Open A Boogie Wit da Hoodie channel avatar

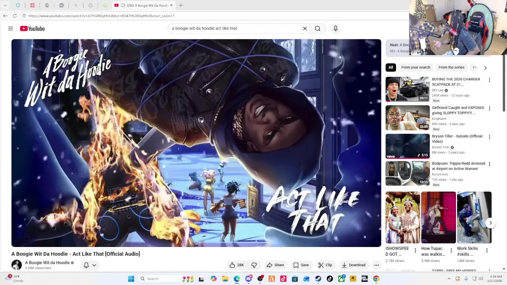[17, 265]
